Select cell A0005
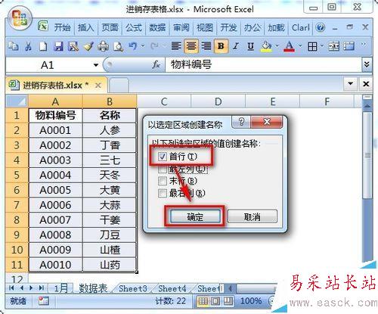 tap(55, 190)
